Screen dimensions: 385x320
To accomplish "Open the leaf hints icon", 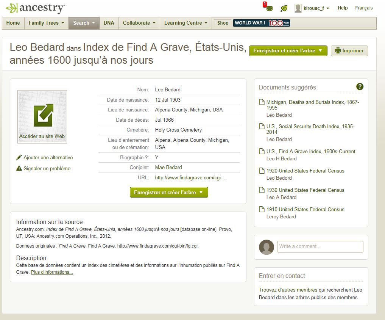I will click(x=284, y=9).
